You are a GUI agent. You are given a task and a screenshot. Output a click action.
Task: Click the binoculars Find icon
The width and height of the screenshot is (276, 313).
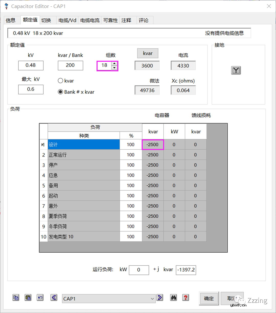pyautogui.click(x=173, y=297)
